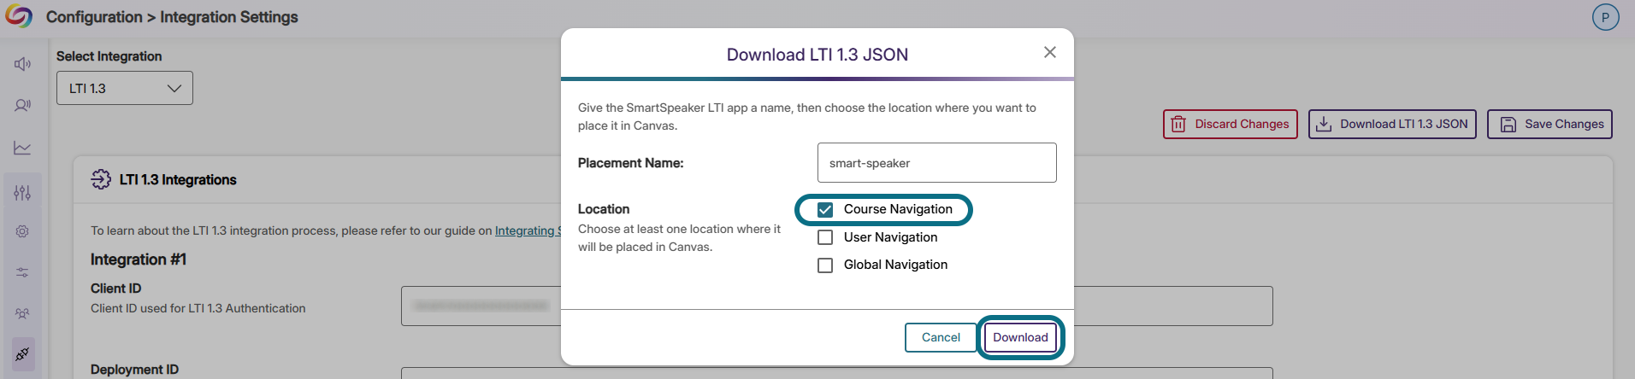Open the Integrating guide link

528,230
